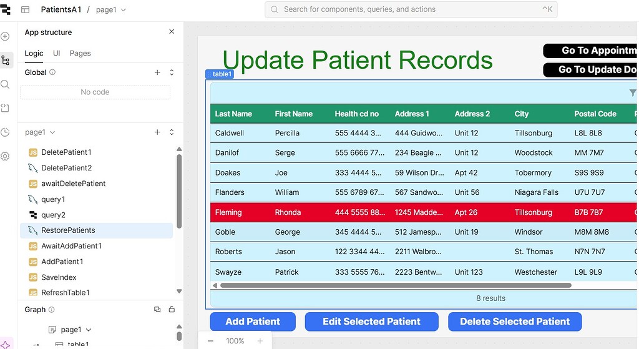Click the Update Patient Records title
This screenshot has height=349, width=639.
point(358,60)
